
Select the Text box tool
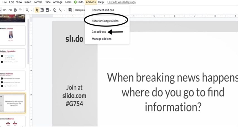coord(42,10)
